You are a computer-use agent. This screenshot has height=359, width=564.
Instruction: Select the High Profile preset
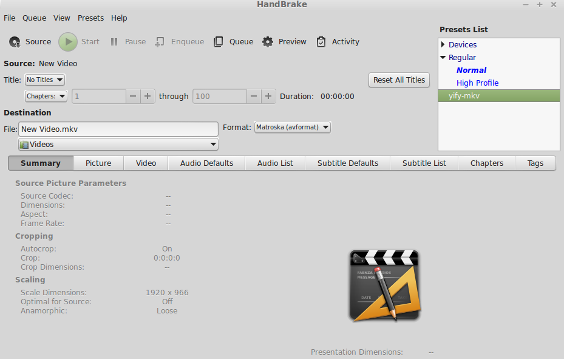(477, 83)
